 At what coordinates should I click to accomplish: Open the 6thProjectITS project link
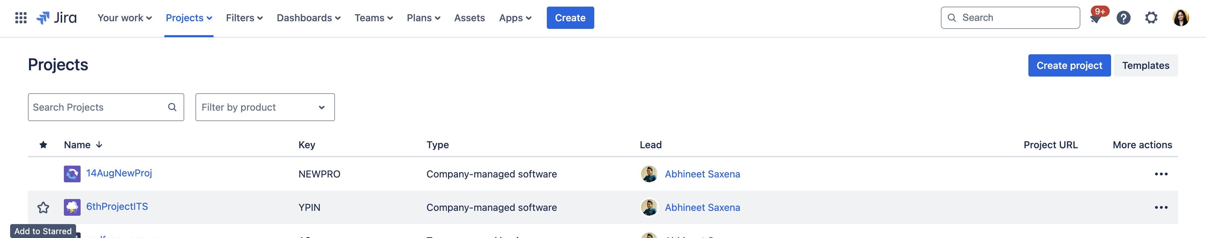tap(117, 207)
